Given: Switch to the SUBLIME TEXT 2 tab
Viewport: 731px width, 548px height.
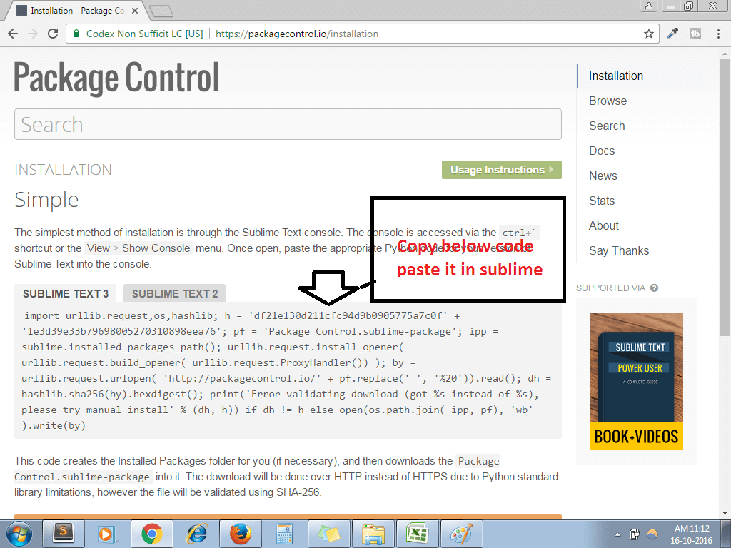Looking at the screenshot, I should (174, 293).
